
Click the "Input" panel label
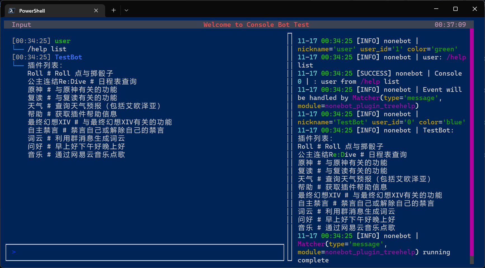[21, 25]
